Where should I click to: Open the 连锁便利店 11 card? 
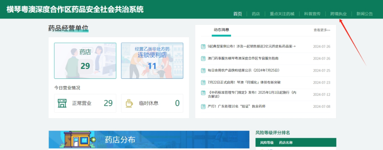pyautogui.click(x=152, y=61)
